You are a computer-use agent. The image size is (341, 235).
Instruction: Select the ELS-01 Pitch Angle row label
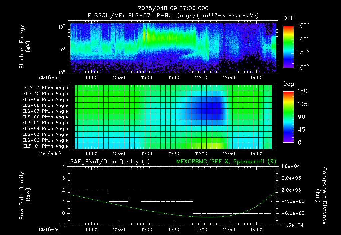tap(46, 146)
